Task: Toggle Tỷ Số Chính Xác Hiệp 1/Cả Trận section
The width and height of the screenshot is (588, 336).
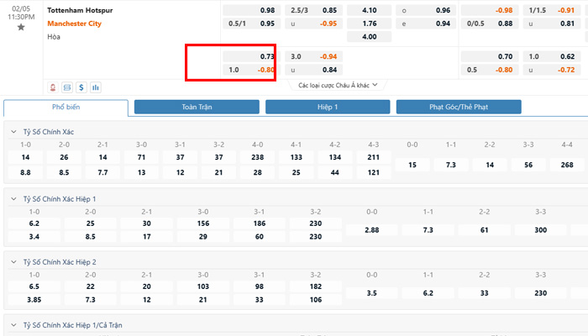Action: (13, 324)
